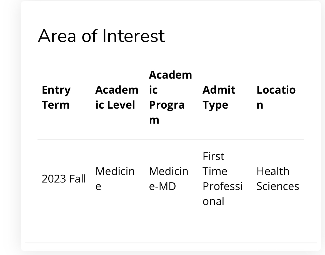Click the word "Fall" in the entry term cell
Viewport: 325px width, 255px height.
pos(77,179)
